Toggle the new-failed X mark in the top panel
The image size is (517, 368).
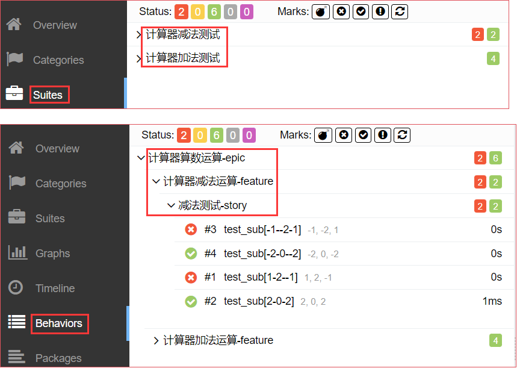pyautogui.click(x=341, y=11)
